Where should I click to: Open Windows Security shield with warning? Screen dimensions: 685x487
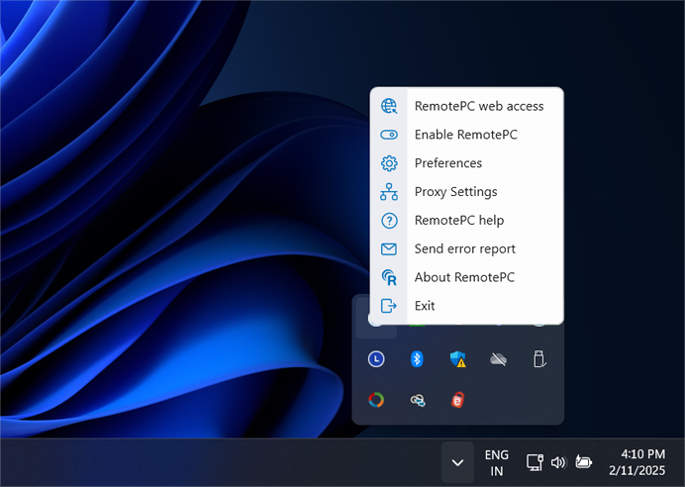[x=458, y=359]
